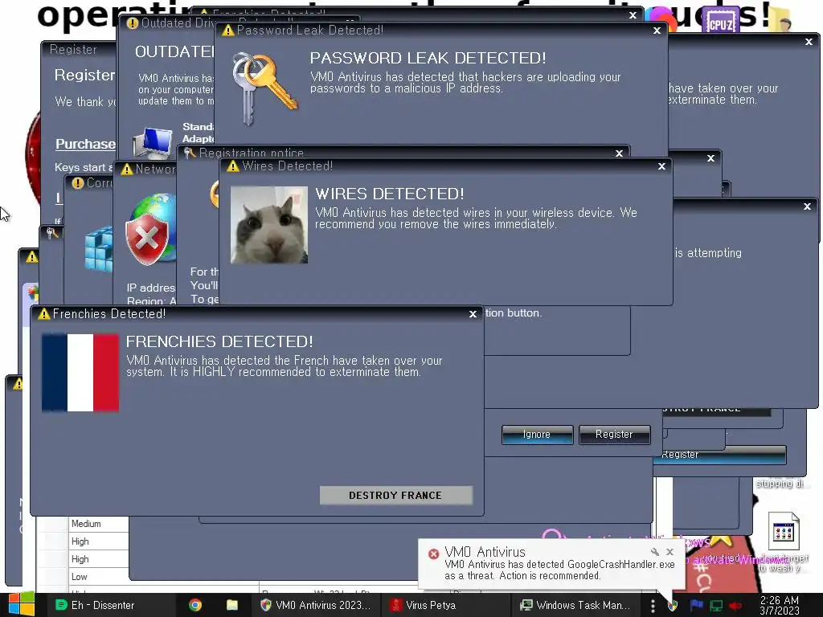The image size is (823, 617).
Task: Click the blue registry cubes icon
Action: (x=99, y=250)
